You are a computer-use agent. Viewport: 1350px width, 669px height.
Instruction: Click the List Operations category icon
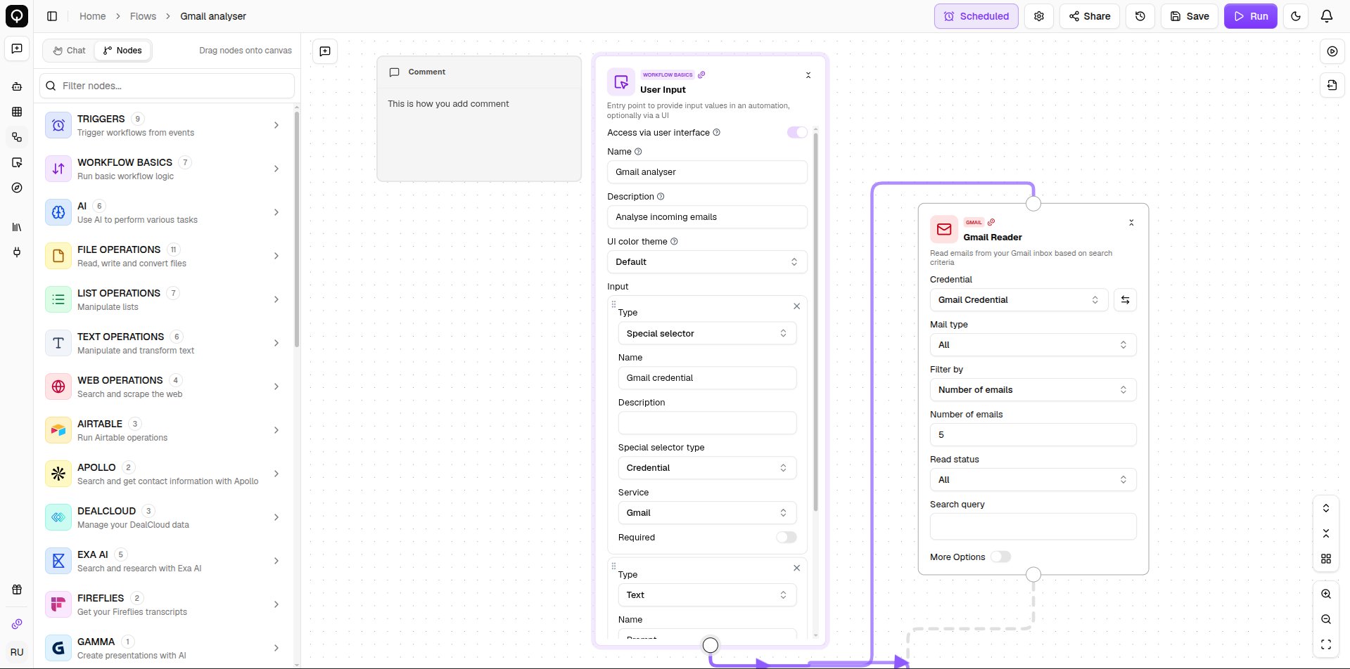pos(58,299)
